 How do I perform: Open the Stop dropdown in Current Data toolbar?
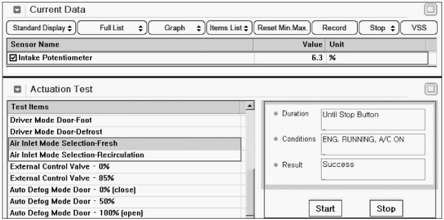pos(379,28)
